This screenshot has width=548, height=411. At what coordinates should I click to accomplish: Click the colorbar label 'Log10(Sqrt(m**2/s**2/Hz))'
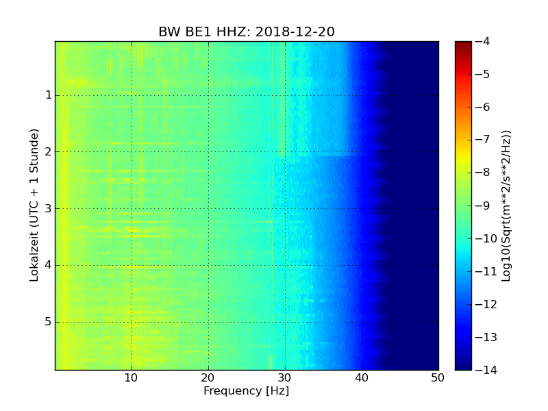click(x=506, y=206)
